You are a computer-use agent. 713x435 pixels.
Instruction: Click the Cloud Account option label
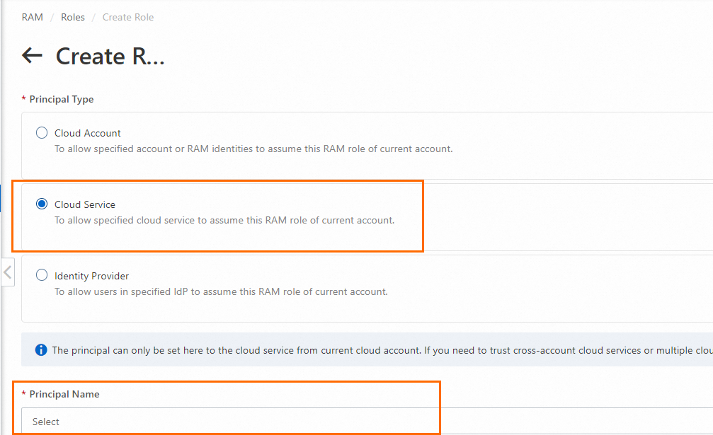(88, 133)
